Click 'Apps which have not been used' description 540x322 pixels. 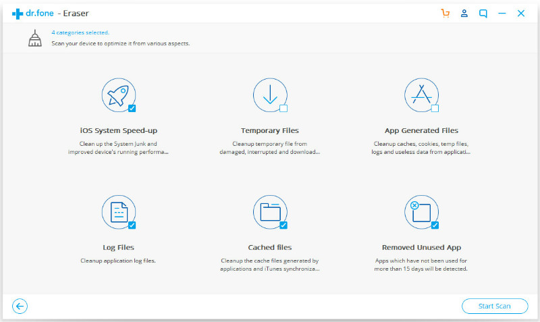click(421, 265)
